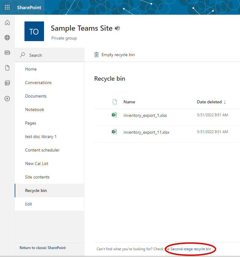Click Excel icon of inventory_export_11.xlsx
This screenshot has width=240, height=257.
coord(114,132)
